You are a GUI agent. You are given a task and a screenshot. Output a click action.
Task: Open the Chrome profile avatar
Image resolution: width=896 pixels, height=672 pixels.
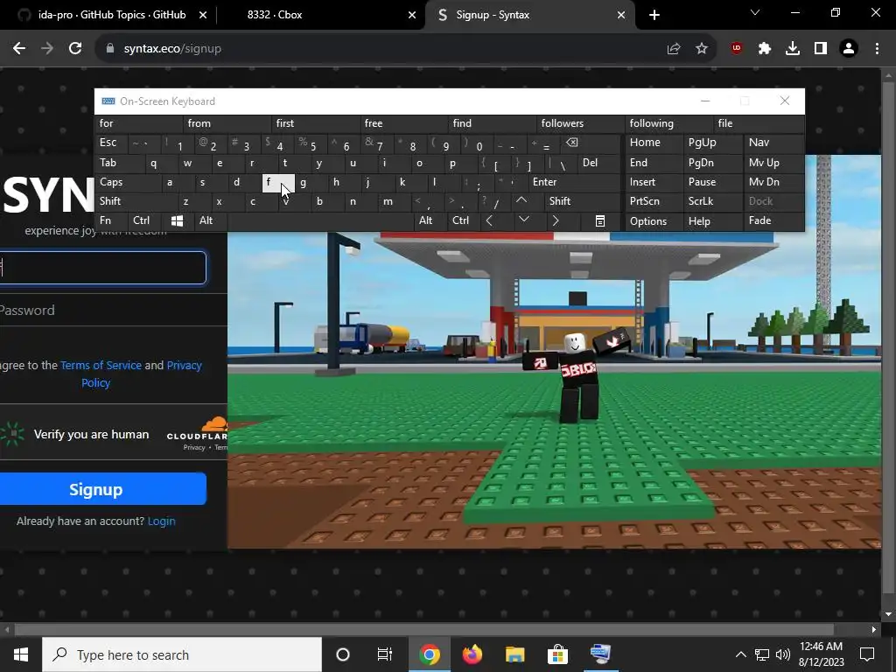(849, 49)
